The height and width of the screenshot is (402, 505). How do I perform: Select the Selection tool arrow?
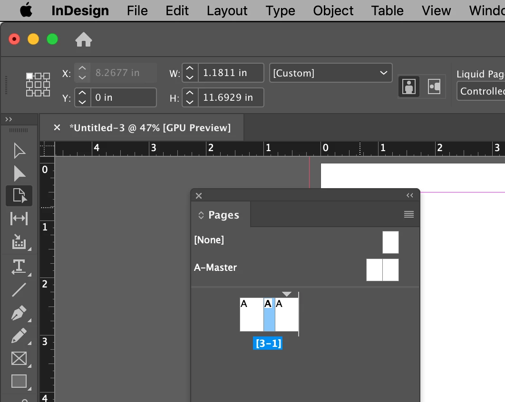click(x=19, y=151)
